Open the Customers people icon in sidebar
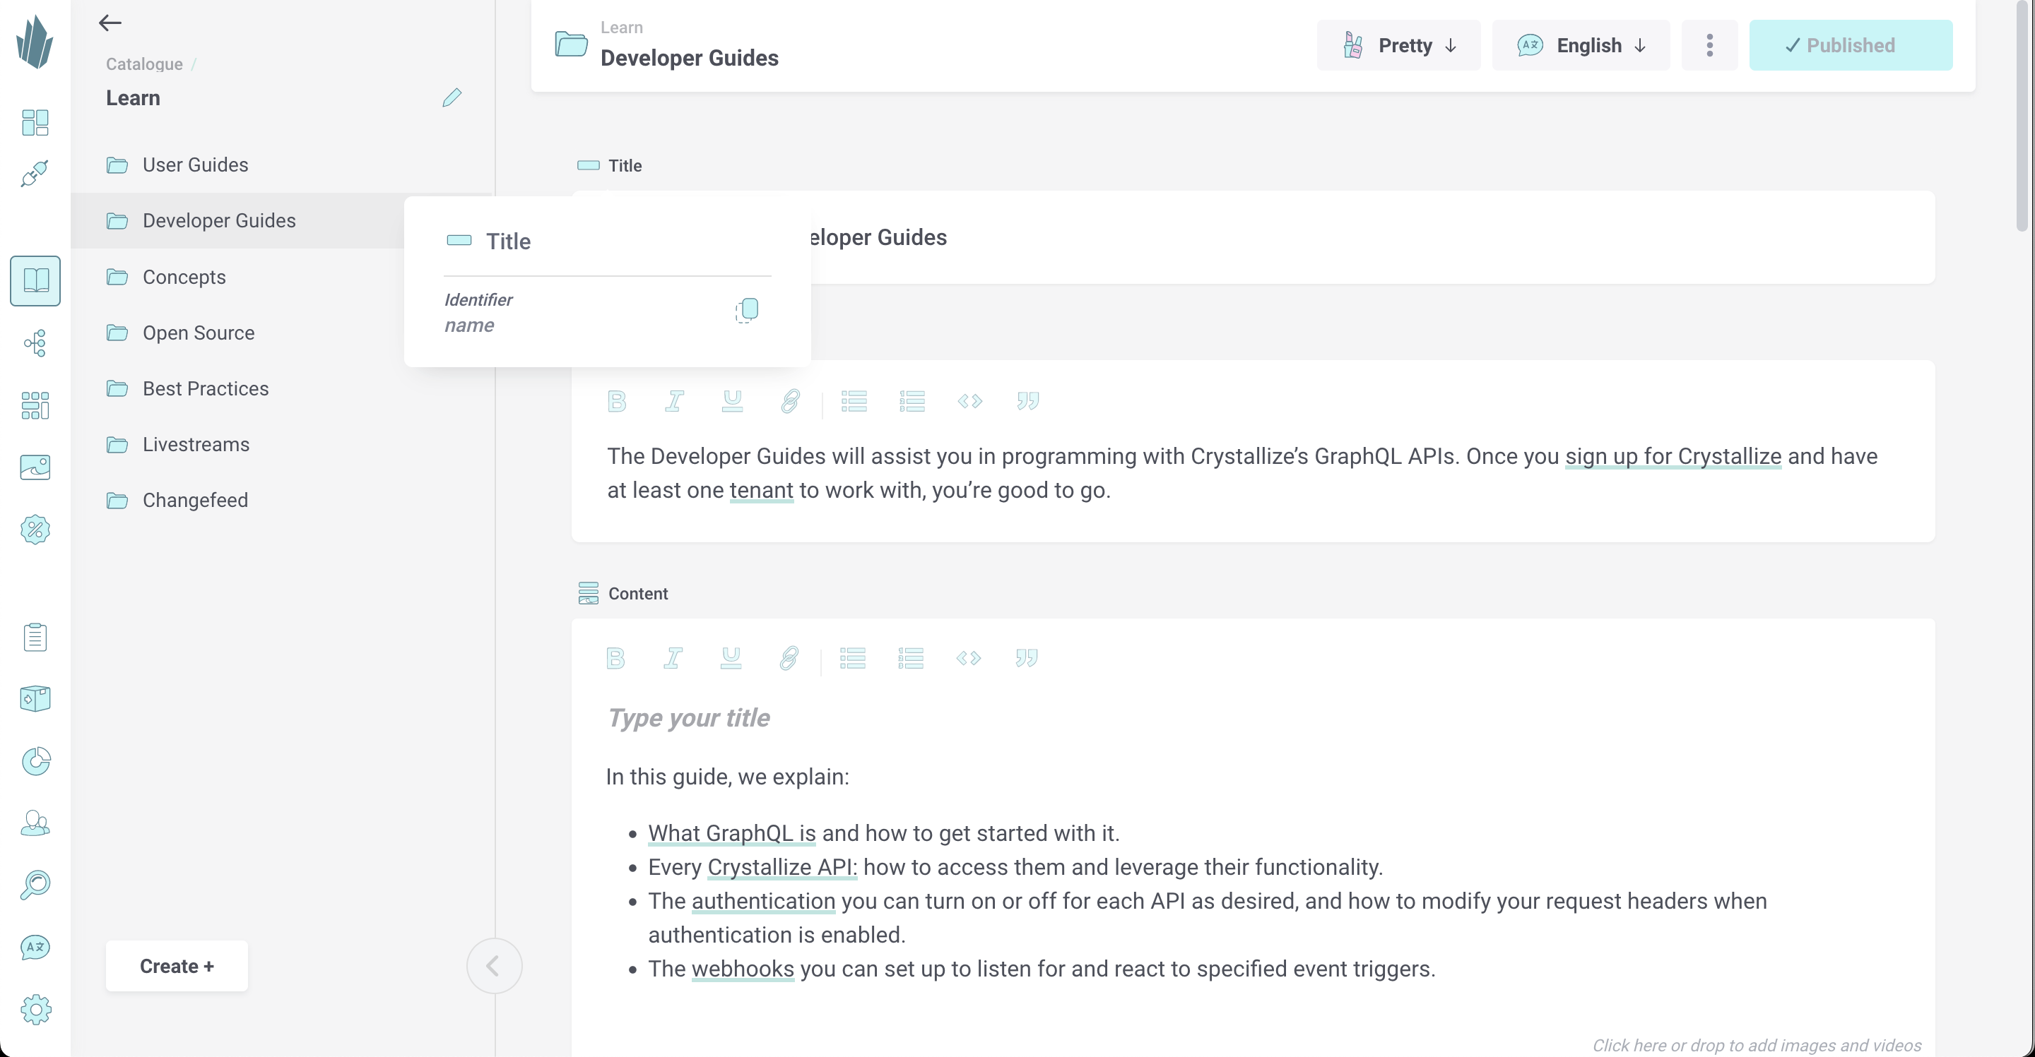 pos(35,823)
